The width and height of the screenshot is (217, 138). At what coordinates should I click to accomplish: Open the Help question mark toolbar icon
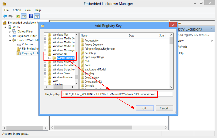[31, 16]
